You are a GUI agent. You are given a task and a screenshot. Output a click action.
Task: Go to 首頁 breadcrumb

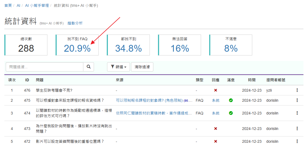pos(8,5)
